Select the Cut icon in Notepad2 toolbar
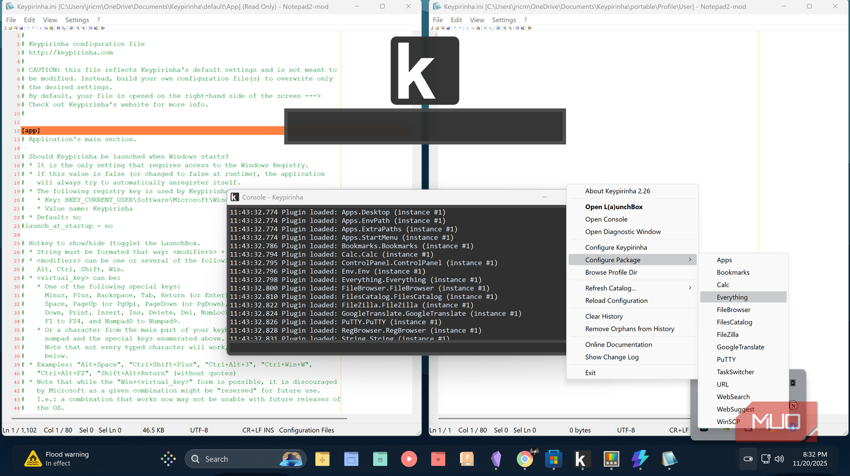850x476 pixels. tap(40, 28)
